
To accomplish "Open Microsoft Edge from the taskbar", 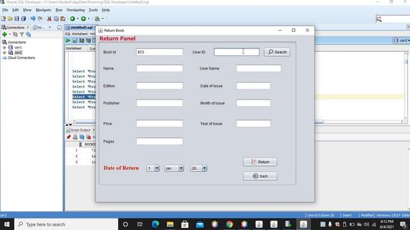I will pos(155,224).
